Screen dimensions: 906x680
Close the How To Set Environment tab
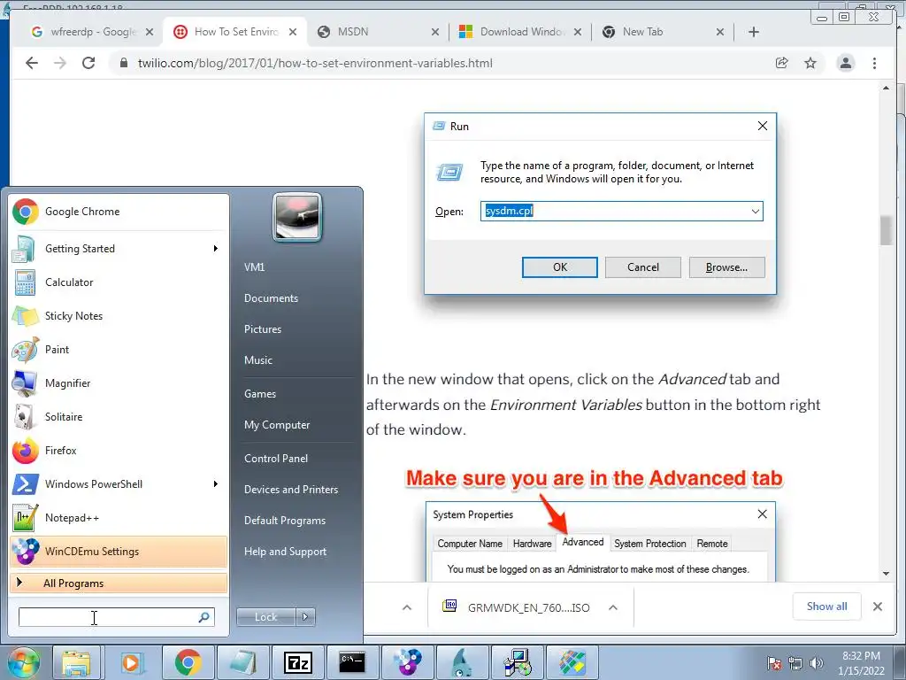click(293, 32)
